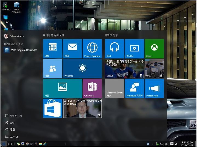This screenshot has width=197, height=147.
Task: Click the 전원 power button
Action: pyautogui.click(x=10, y=129)
